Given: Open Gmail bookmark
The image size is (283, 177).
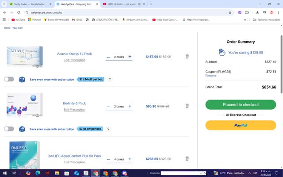Looking at the screenshot, I should 77,19.
